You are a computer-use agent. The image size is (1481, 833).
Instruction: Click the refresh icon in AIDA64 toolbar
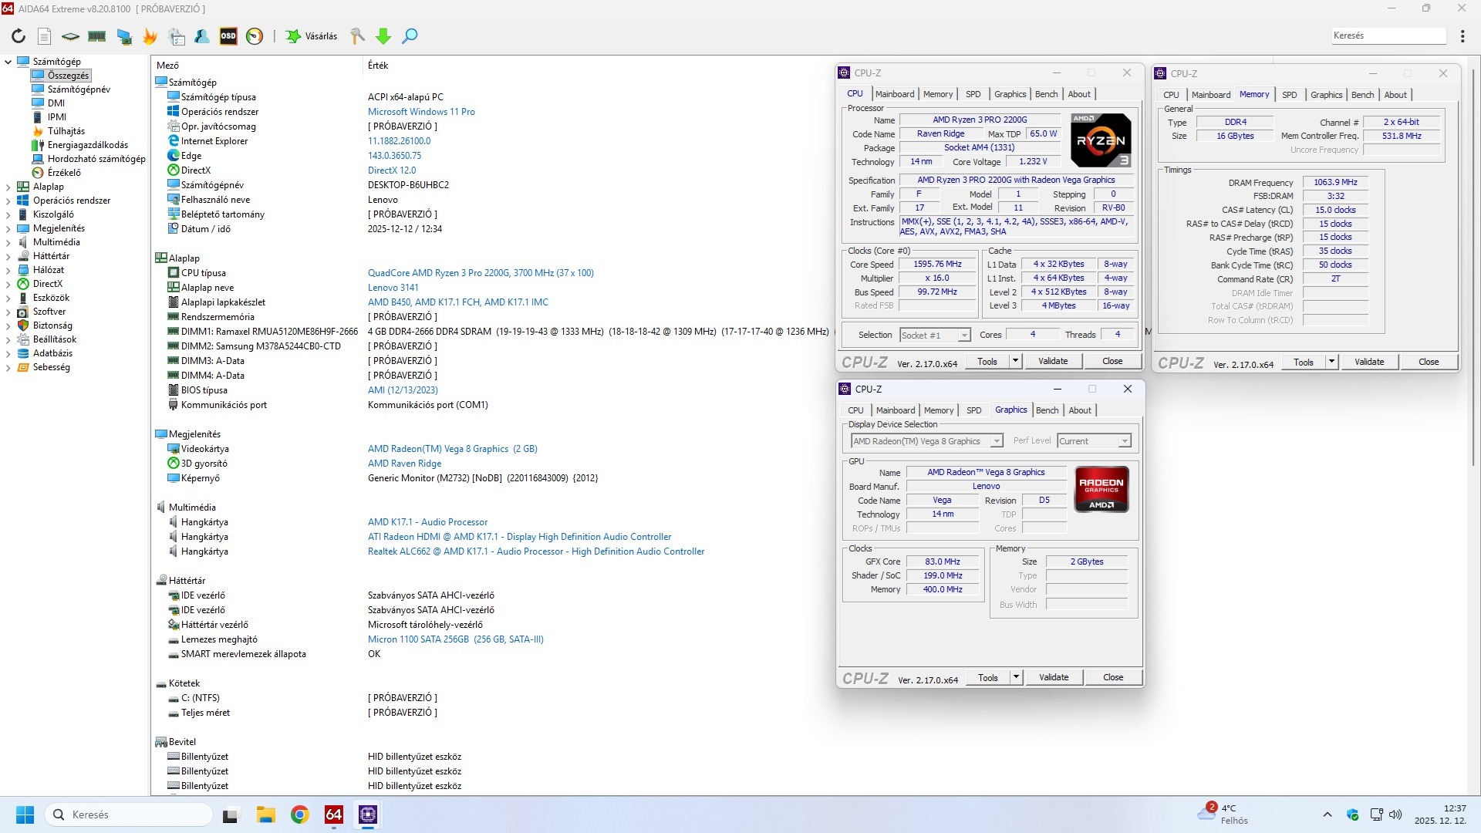pos(19,36)
